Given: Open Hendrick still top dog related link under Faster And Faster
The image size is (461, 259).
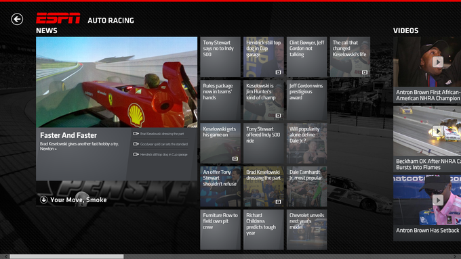Looking at the screenshot, I should 164,154.
